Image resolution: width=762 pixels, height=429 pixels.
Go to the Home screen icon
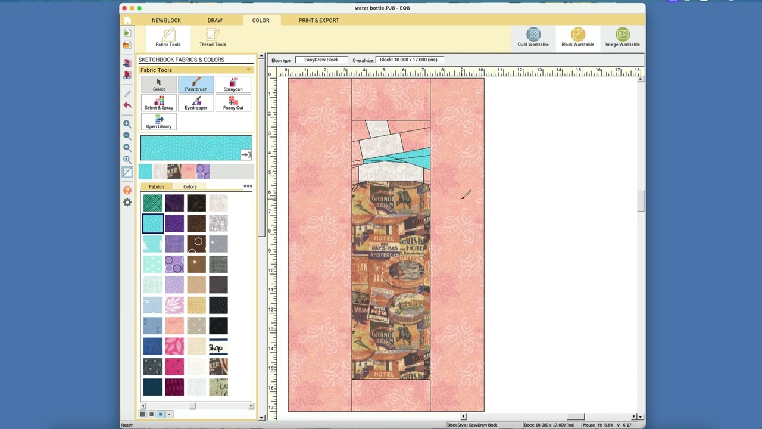tap(127, 20)
